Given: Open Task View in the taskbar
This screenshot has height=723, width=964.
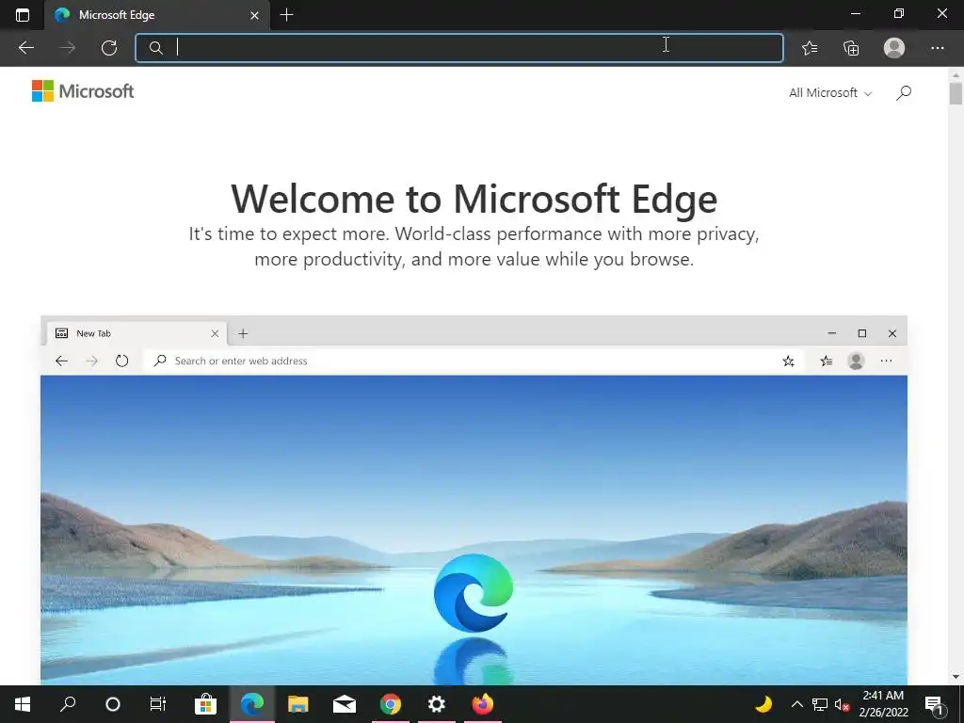Looking at the screenshot, I should (158, 704).
